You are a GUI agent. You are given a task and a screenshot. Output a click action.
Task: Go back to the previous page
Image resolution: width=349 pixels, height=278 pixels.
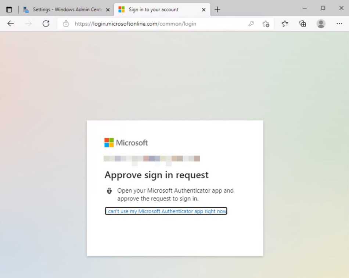coord(11,23)
